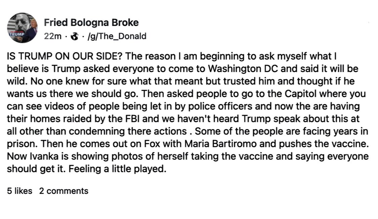Screen dimensions: 378x219
Task: Click the faint options icon at post's top-right
Action: pyautogui.click(x=369, y=22)
